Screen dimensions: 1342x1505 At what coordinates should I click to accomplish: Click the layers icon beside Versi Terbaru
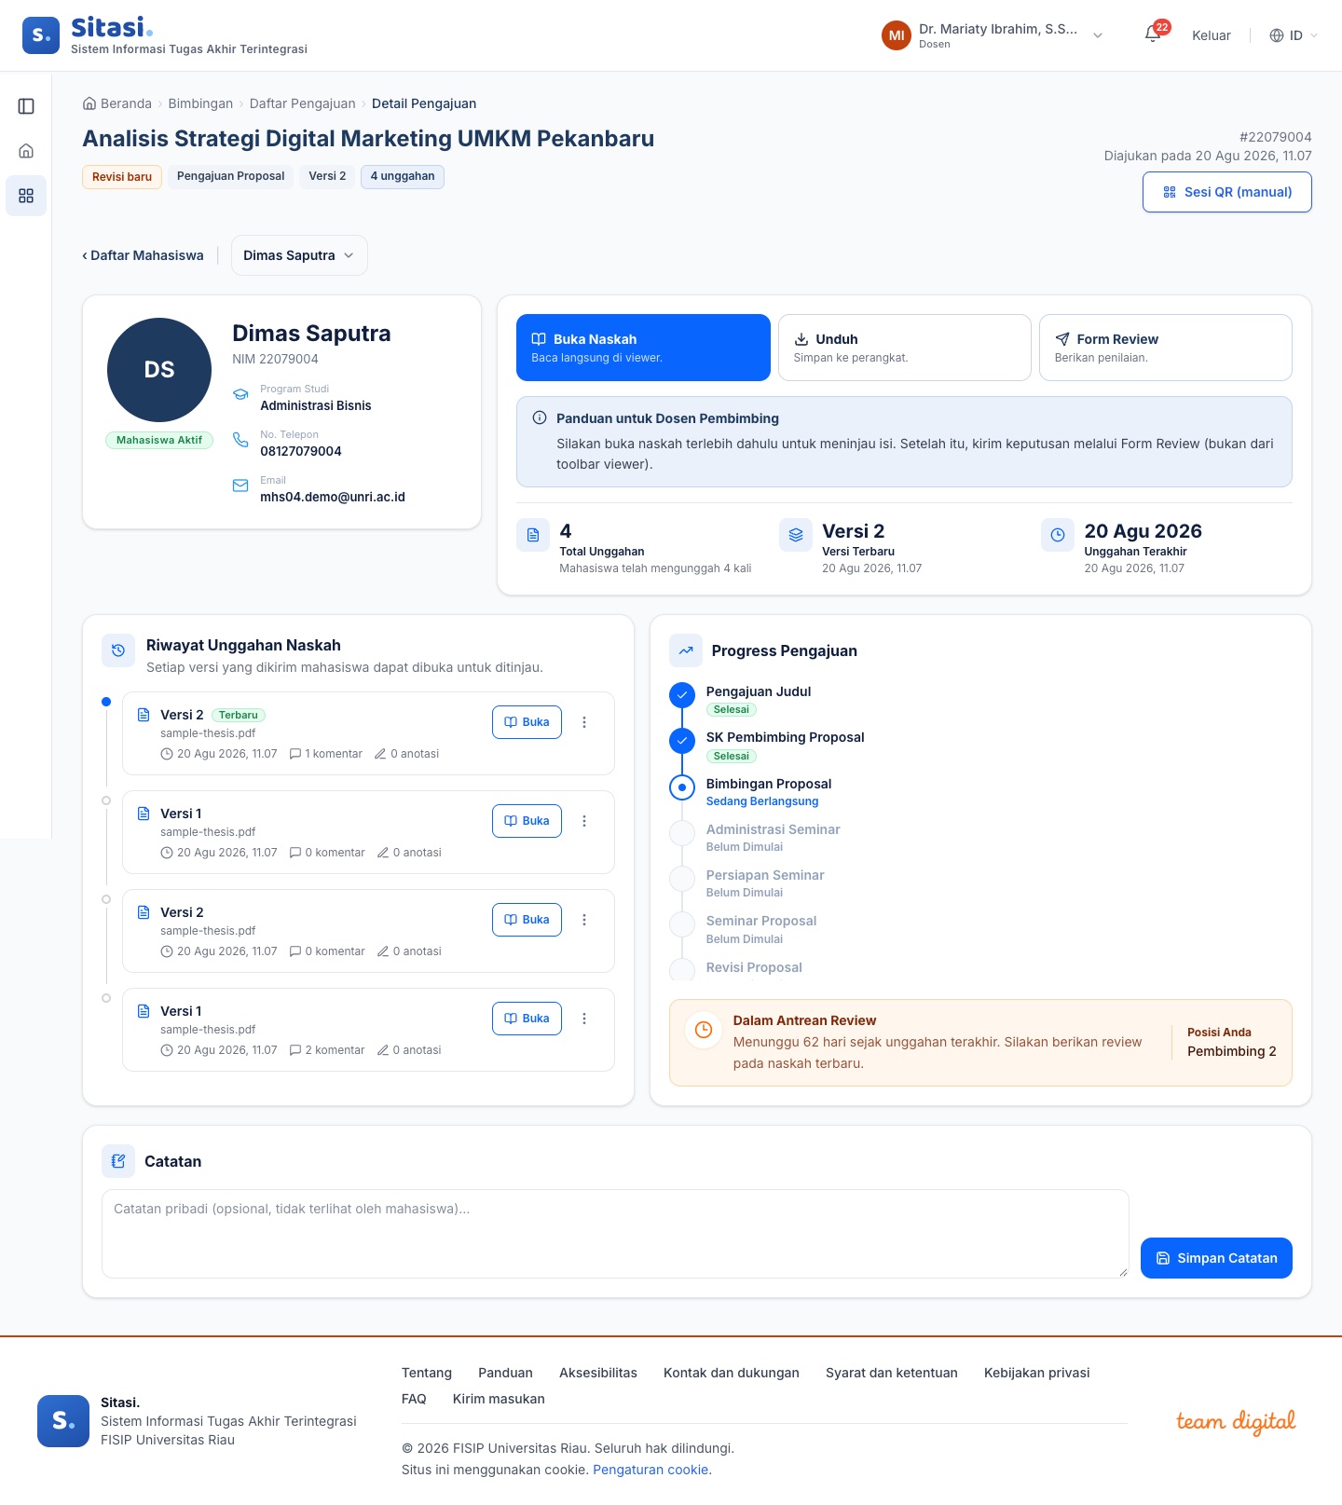click(796, 535)
